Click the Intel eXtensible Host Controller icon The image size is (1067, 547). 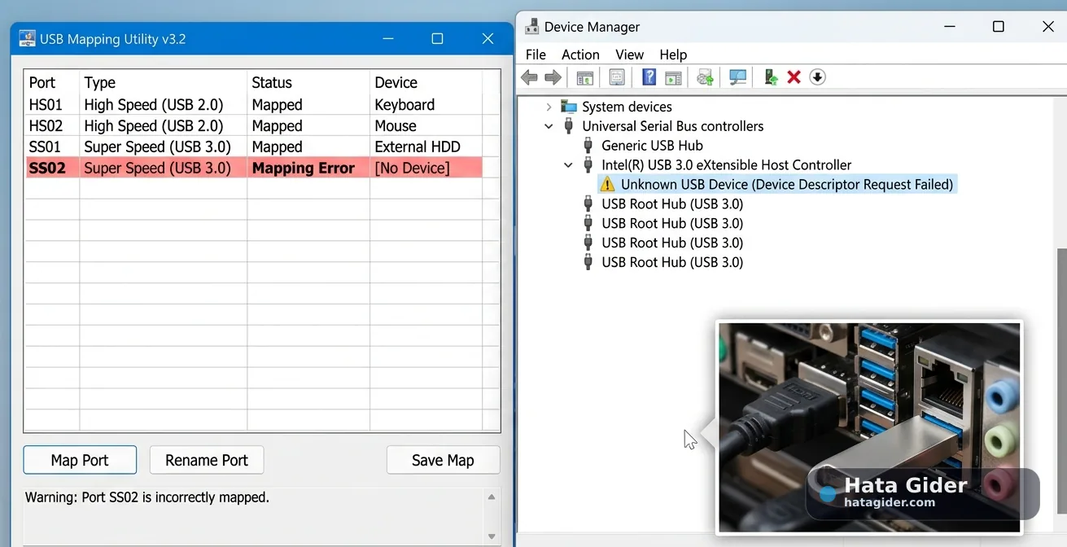click(588, 165)
